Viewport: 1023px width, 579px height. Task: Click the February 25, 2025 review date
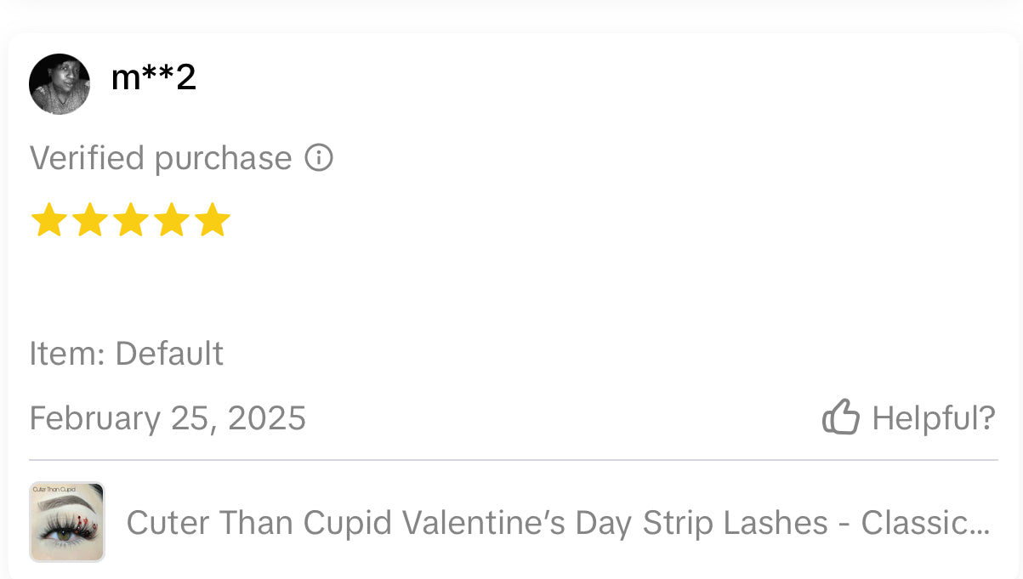point(168,418)
